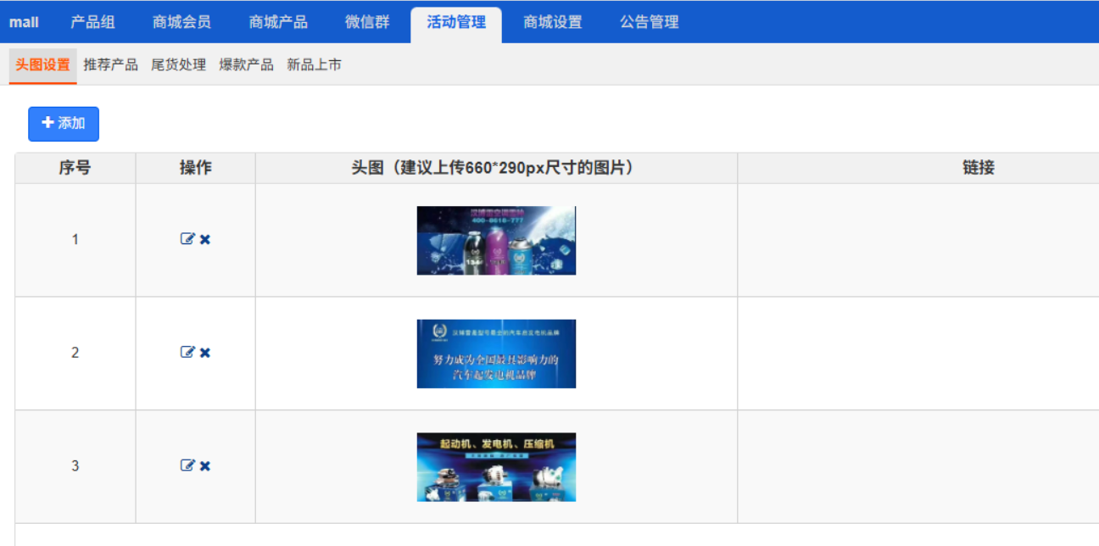Switch to the 尾货处理 sub-tab
This screenshot has height=546, width=1099.
pos(178,65)
